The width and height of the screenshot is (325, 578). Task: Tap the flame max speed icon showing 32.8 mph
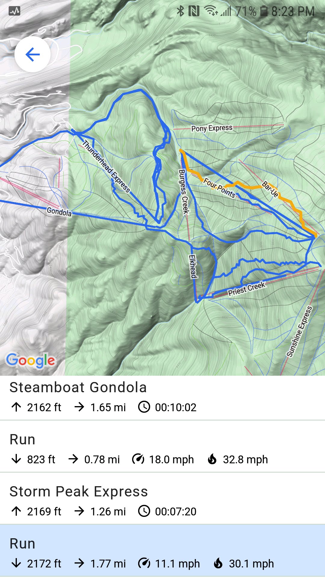(x=212, y=459)
